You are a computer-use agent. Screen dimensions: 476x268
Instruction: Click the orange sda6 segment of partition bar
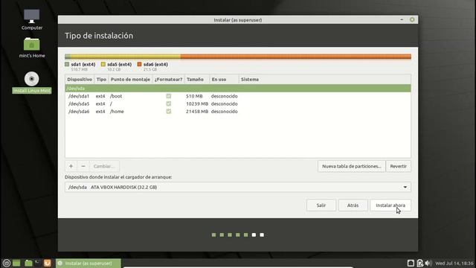[296, 57]
